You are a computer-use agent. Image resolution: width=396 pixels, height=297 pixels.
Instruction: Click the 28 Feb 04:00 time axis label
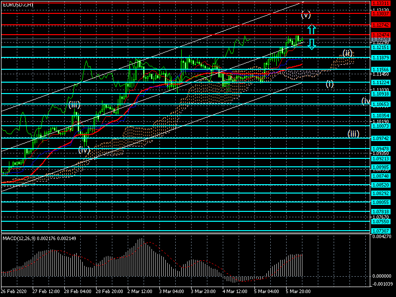pos(78,291)
